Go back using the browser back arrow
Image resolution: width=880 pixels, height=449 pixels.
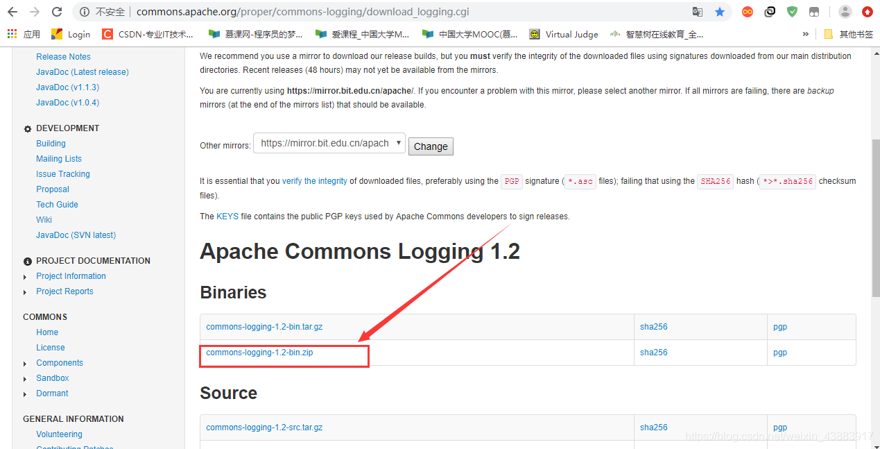[x=12, y=12]
